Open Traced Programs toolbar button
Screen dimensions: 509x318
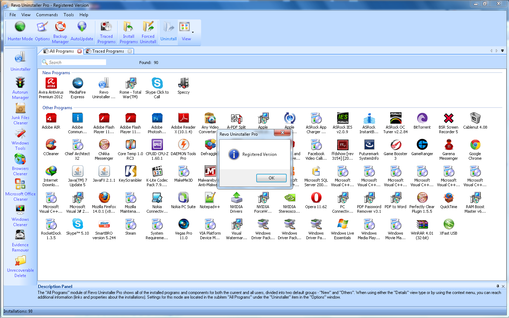click(x=106, y=32)
